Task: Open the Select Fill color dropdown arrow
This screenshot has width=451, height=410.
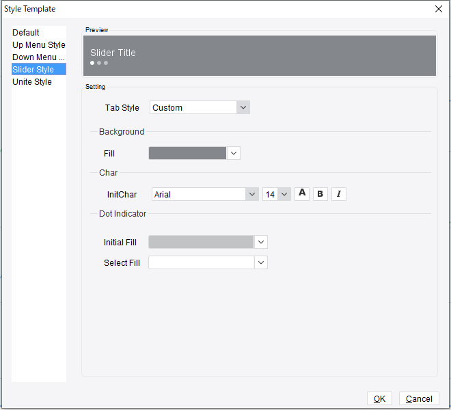Action: click(x=260, y=262)
